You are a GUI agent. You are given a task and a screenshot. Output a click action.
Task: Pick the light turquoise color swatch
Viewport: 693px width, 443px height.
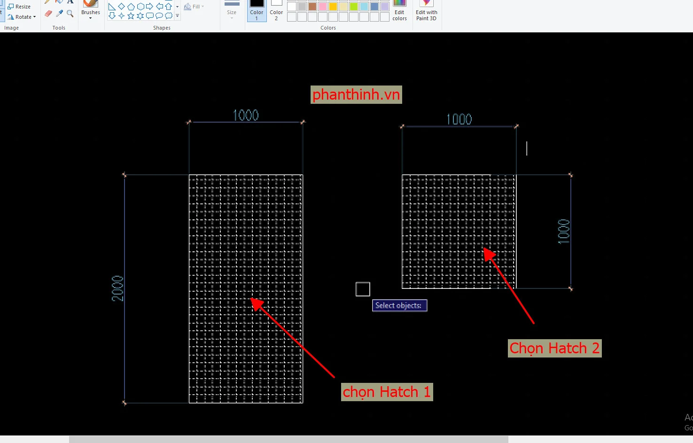pyautogui.click(x=364, y=7)
